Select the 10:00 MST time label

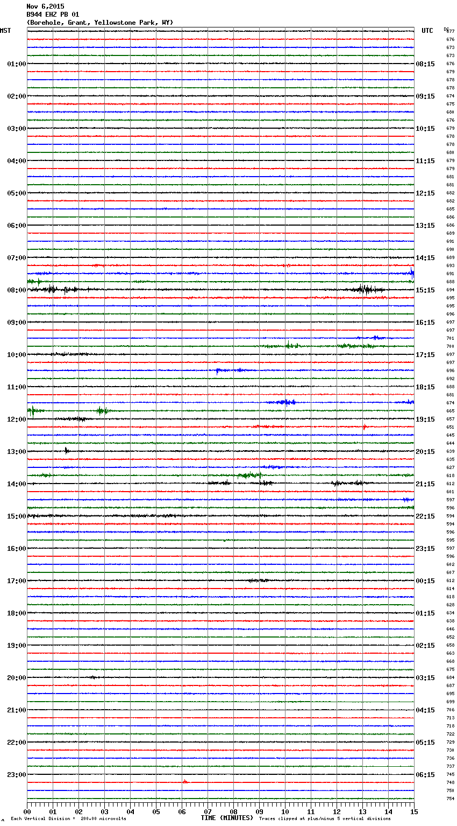[17, 355]
